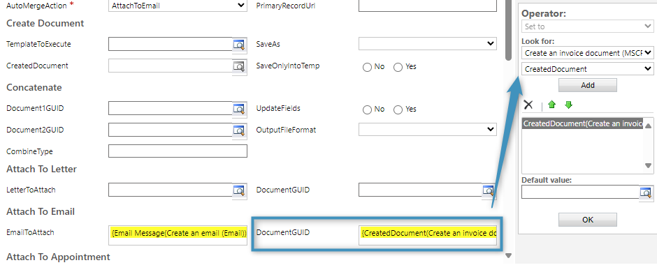Click the form vertical scrollbar thumb
The height and width of the screenshot is (272, 657).
click(x=509, y=30)
